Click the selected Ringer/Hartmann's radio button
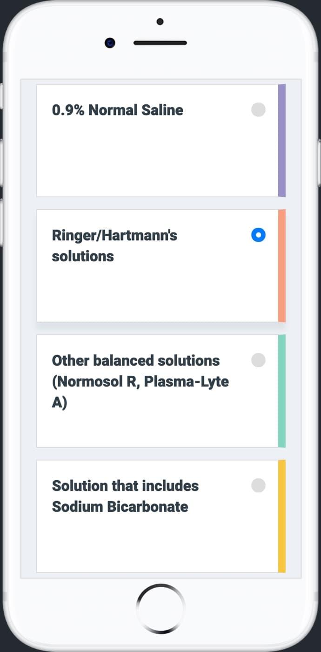 pyautogui.click(x=258, y=235)
